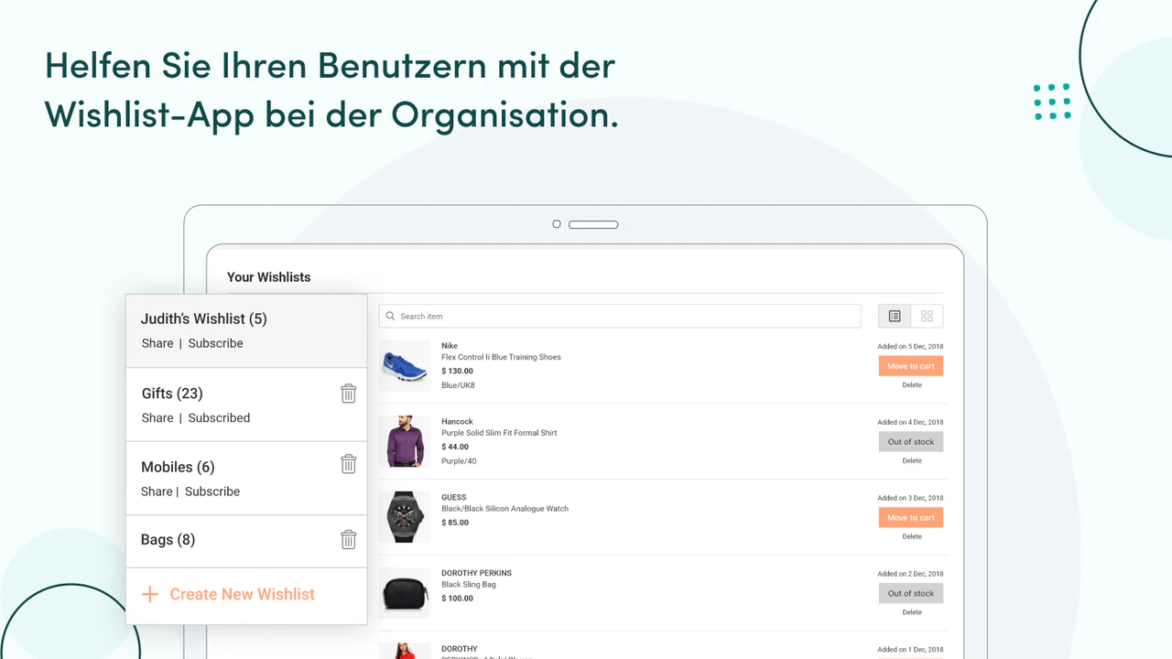Delete the Nike shoes item
This screenshot has height=659, width=1172.
coord(912,385)
